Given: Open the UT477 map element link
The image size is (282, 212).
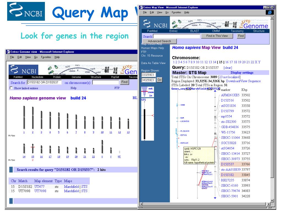Looking at the screenshot, I should tap(39, 187).
